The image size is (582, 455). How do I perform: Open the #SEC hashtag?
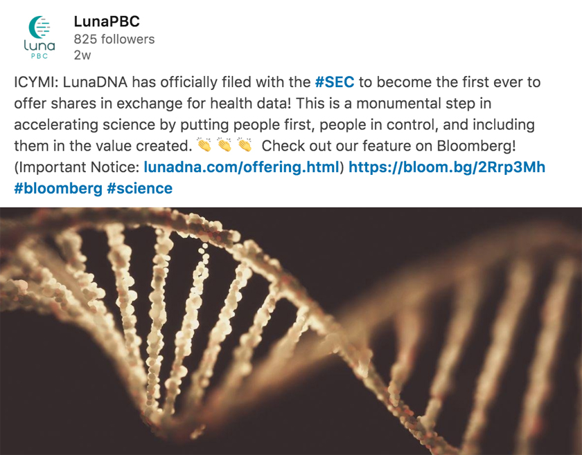click(x=334, y=82)
